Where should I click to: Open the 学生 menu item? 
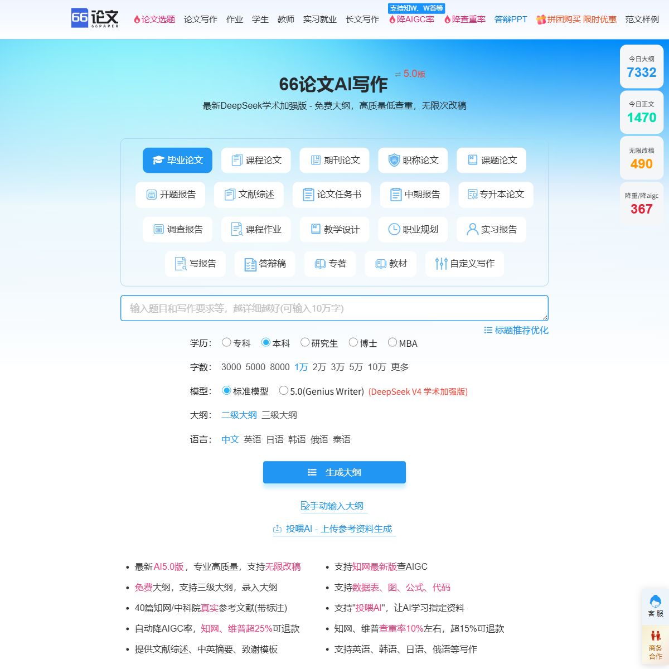(x=260, y=19)
